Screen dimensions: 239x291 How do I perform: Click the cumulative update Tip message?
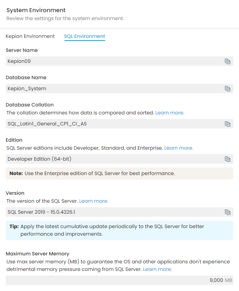[x=119, y=230]
